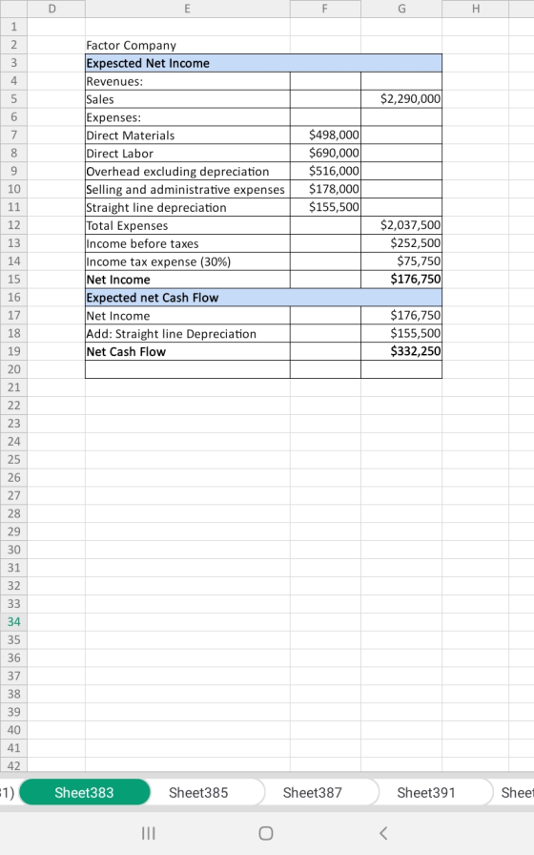The height and width of the screenshot is (855, 534).
Task: Select the 'Direct Labor' cell
Action: point(188,154)
